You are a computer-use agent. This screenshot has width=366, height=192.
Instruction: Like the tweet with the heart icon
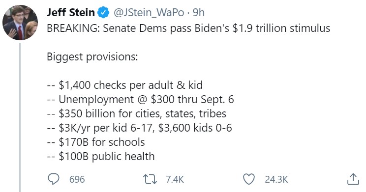coord(249,179)
